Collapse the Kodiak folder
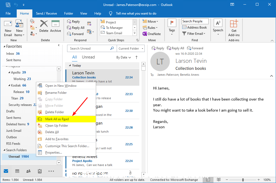This screenshot has height=183, width=276. tap(9, 85)
